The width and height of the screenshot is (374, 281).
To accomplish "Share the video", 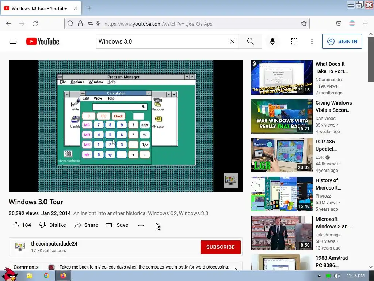I will click(x=86, y=225).
